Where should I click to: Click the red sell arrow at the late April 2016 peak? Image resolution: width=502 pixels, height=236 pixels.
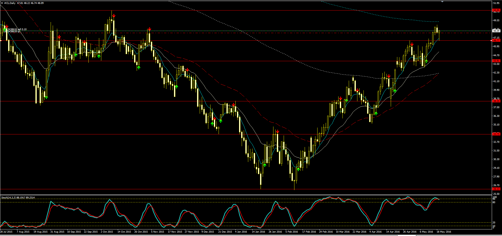[412, 44]
